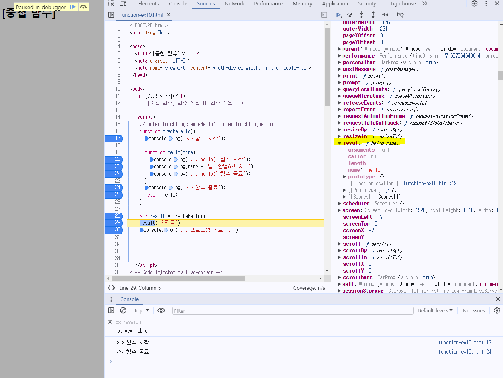This screenshot has height=378, width=503.
Task: Focus the console Filter field
Action: coord(293,311)
